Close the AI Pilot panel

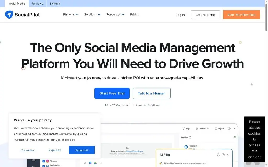227,155
